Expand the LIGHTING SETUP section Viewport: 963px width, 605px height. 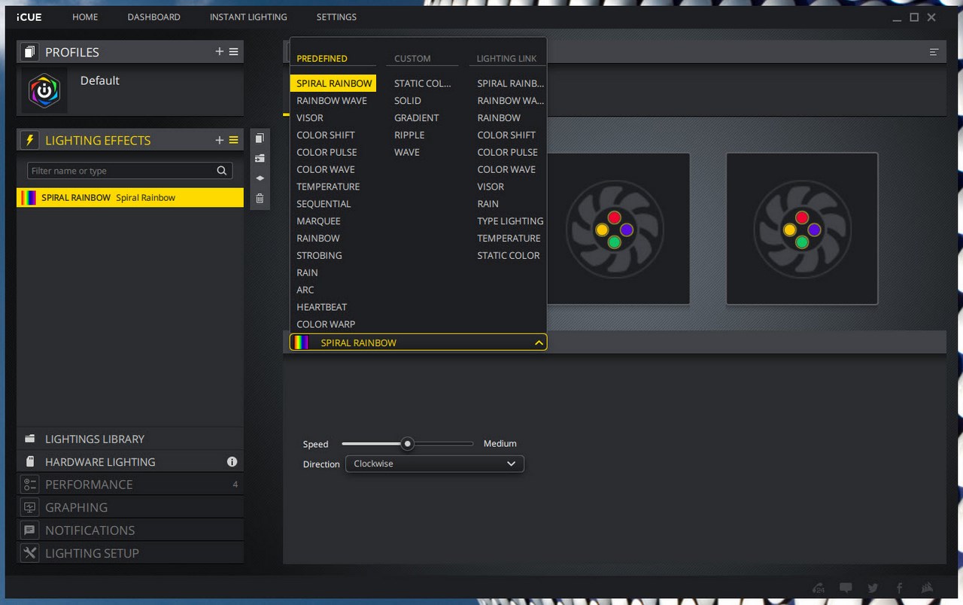click(x=130, y=553)
